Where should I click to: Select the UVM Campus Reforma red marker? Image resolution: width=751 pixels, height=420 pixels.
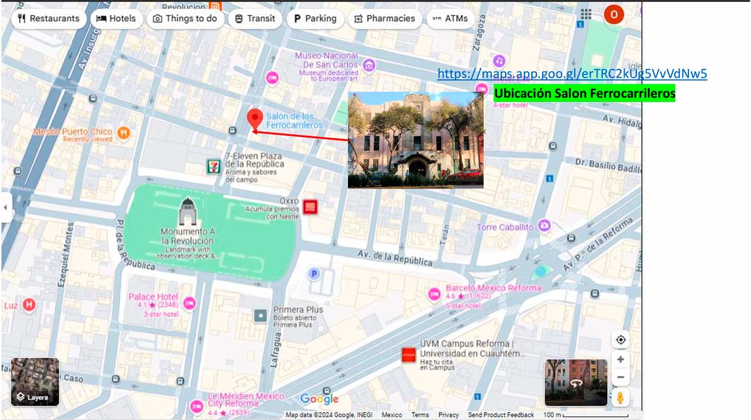[409, 355]
